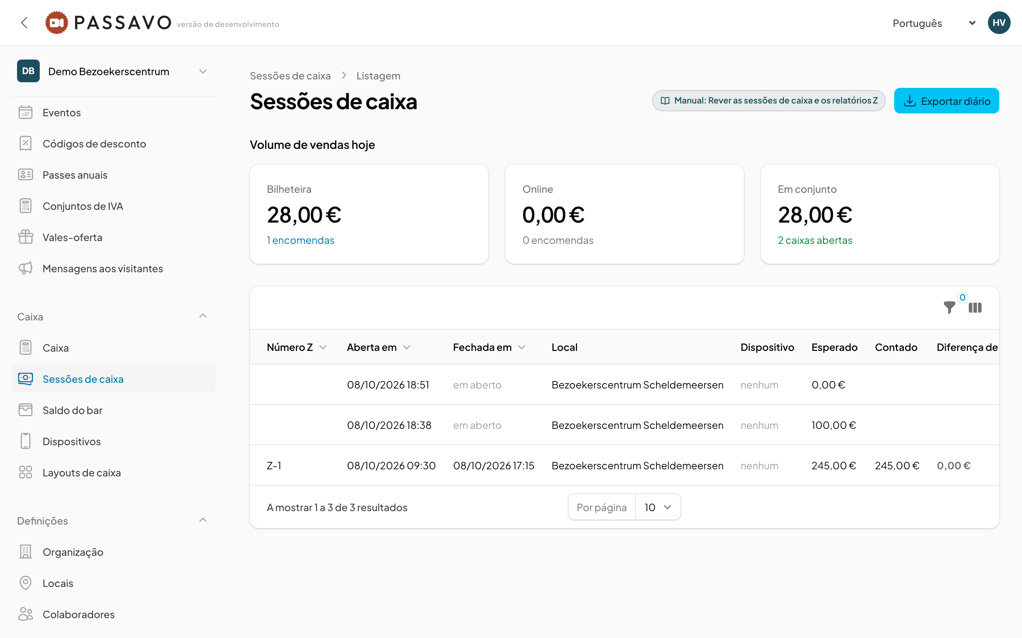The image size is (1022, 638).
Task: Click the Locais pin icon
Action: point(25,583)
